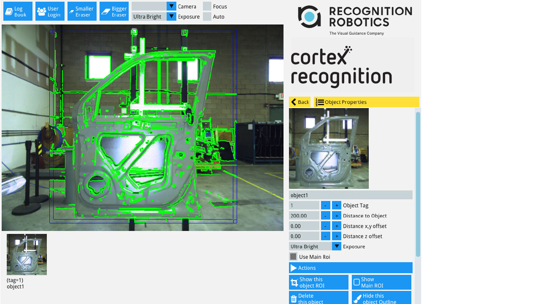Screen dimensions: 540x304
Task: Click the Object Properties list icon
Action: pyautogui.click(x=319, y=102)
